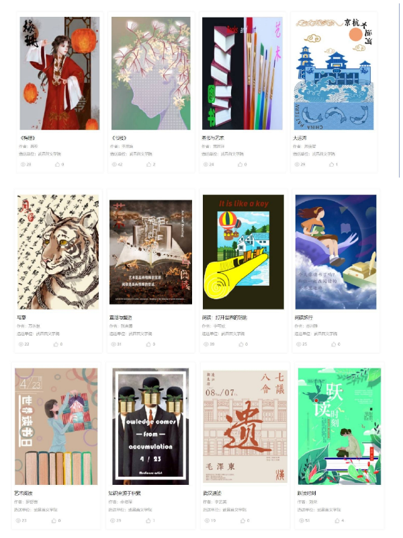Open the 阅读：打开世界的钥匙 title link
This screenshot has width=403, height=538.
pos(224,317)
